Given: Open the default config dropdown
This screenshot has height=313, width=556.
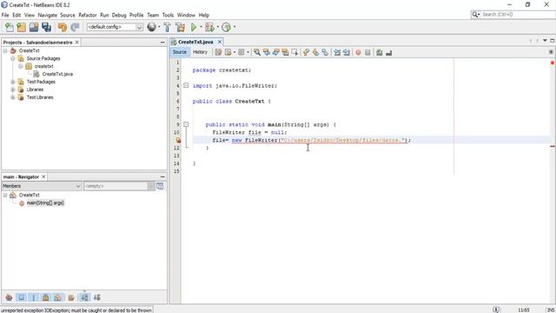Looking at the screenshot, I should (x=115, y=27).
